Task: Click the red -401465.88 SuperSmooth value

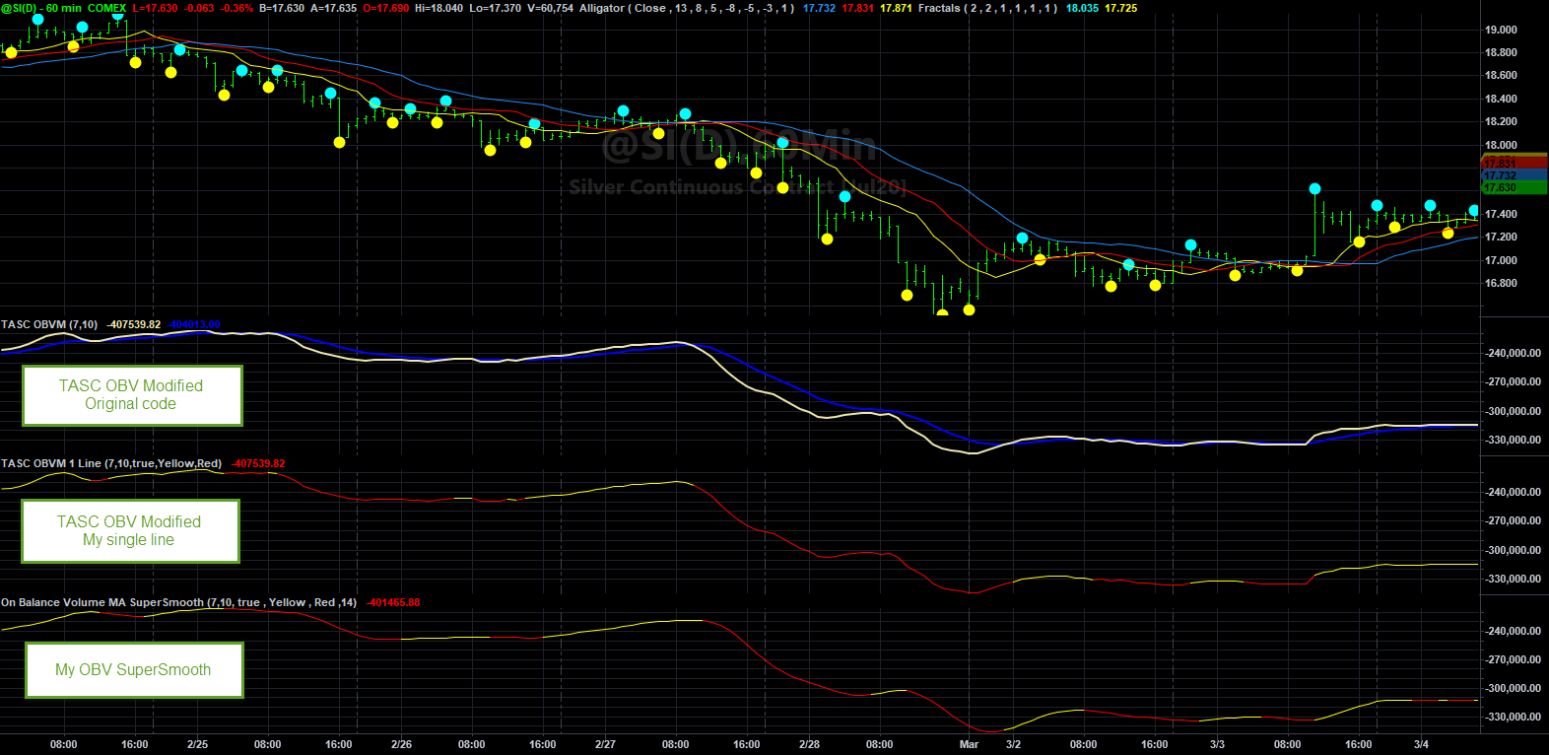Action: pos(393,602)
